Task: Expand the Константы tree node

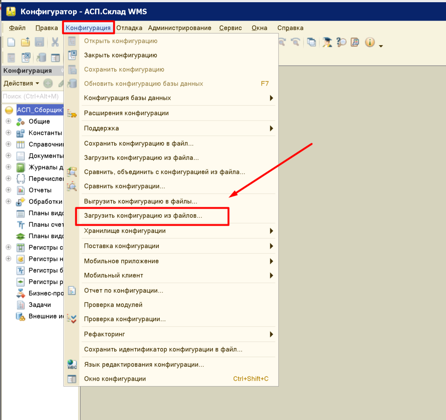Action: click(9, 133)
